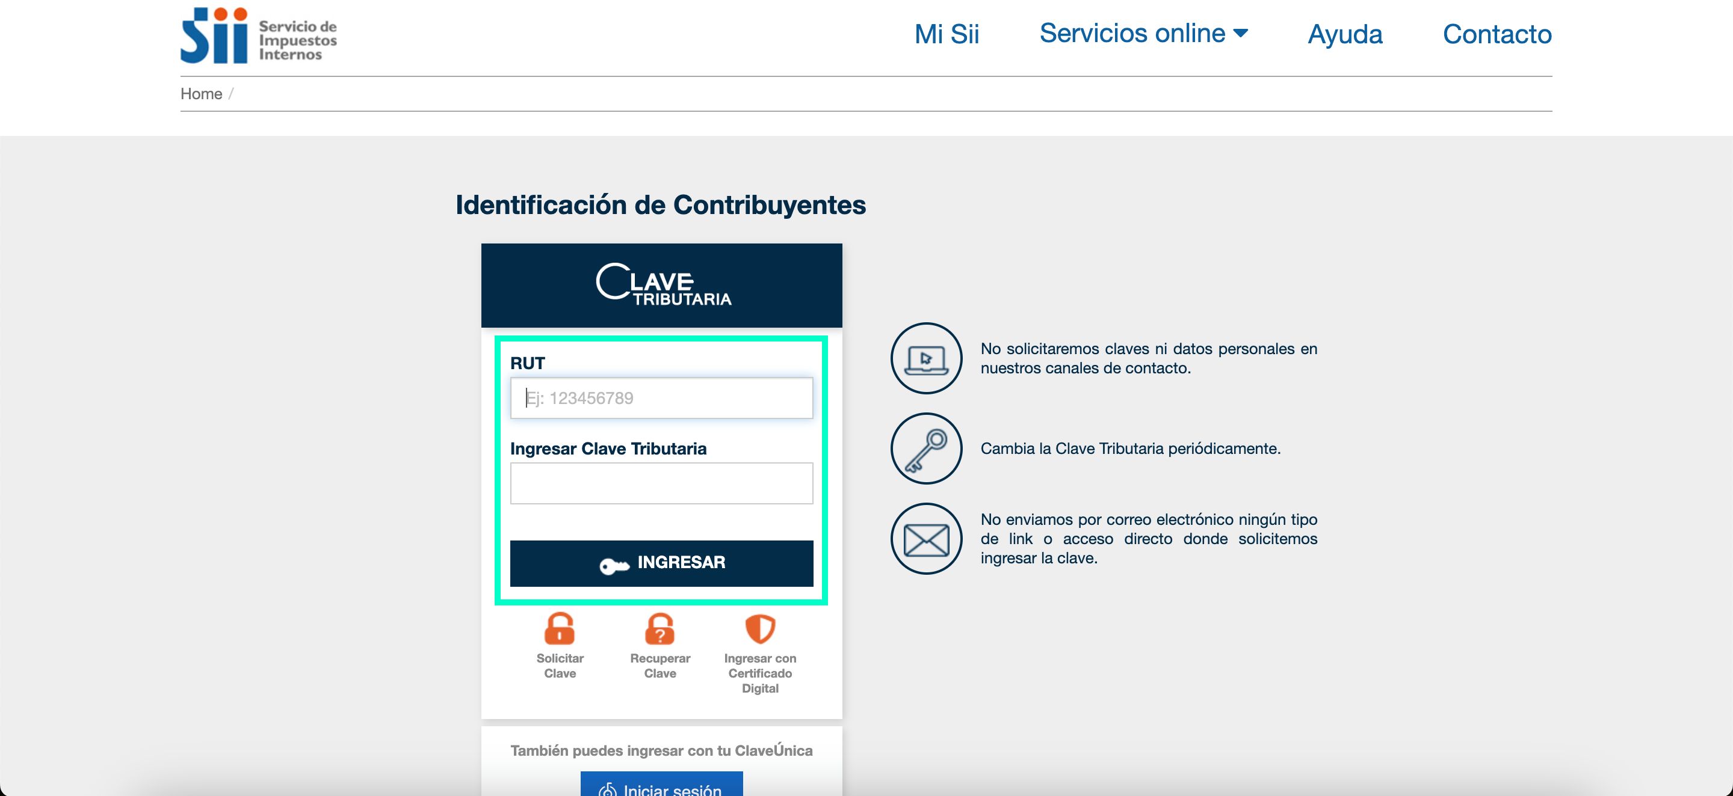Click the 'No enviamos por correo electrónico' notice text
This screenshot has height=796, width=1733.
1148,539
